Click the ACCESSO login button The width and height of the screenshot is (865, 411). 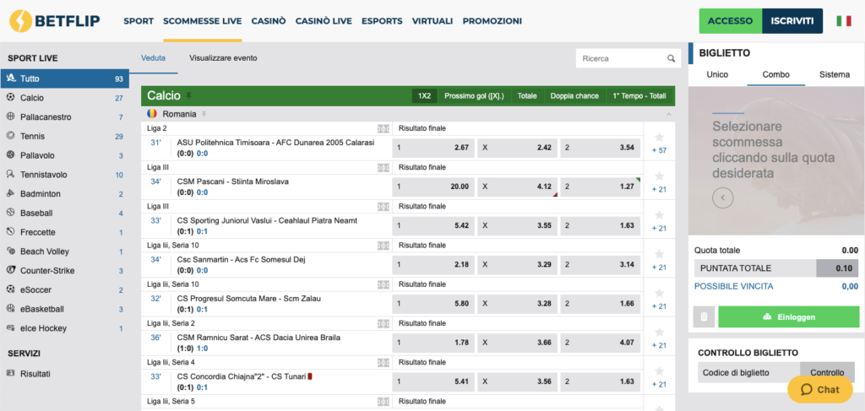731,21
